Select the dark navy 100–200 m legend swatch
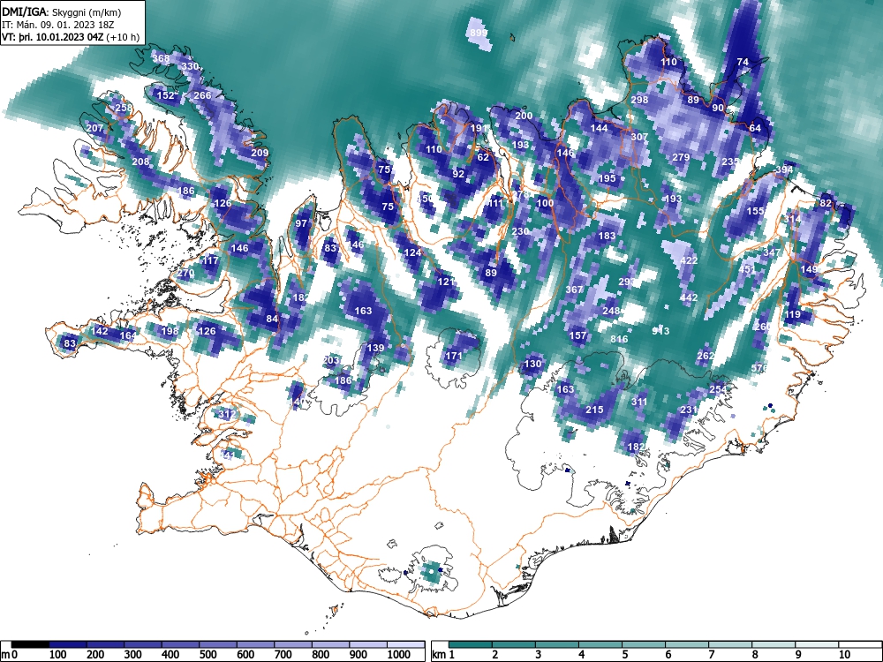 pos(68,644)
